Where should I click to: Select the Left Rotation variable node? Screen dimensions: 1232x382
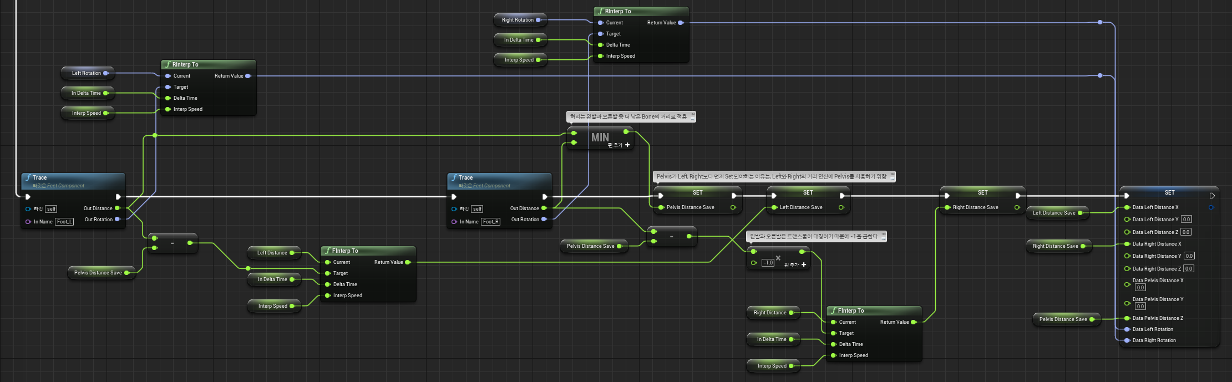pyautogui.click(x=87, y=73)
